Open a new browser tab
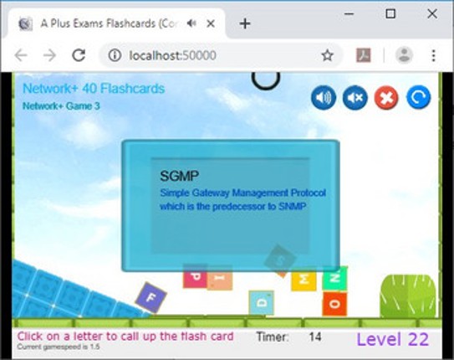The width and height of the screenshot is (454, 360). click(x=245, y=23)
